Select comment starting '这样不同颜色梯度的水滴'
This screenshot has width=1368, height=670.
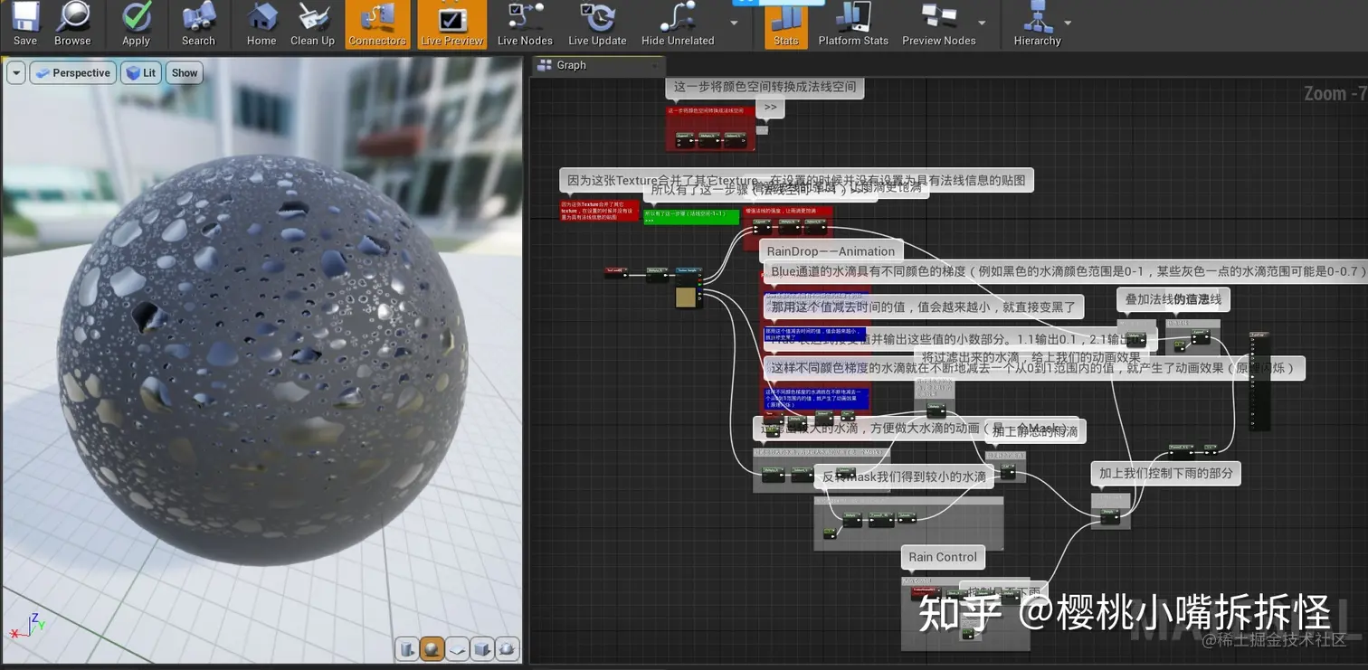[x=1034, y=368]
